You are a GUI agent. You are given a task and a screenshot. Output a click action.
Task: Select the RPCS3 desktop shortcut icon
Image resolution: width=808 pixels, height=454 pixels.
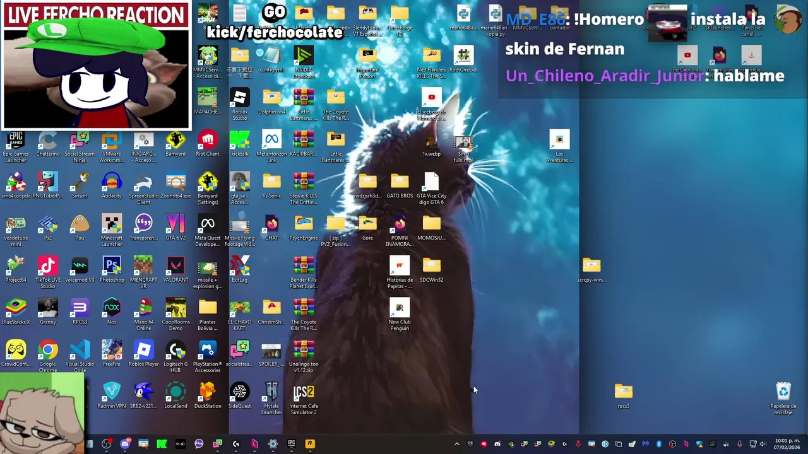[80, 313]
